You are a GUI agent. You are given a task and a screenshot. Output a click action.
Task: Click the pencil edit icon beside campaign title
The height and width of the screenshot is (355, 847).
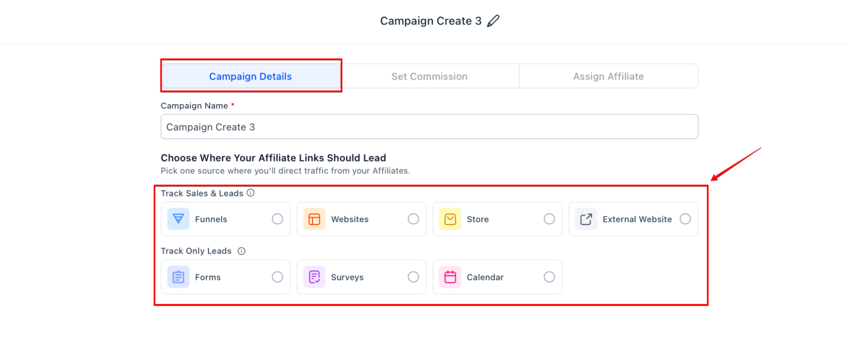493,21
